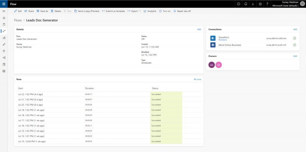Viewport: 306px width, 152px height.
Task: Open Analytics from the command bar
Action: 150,11
